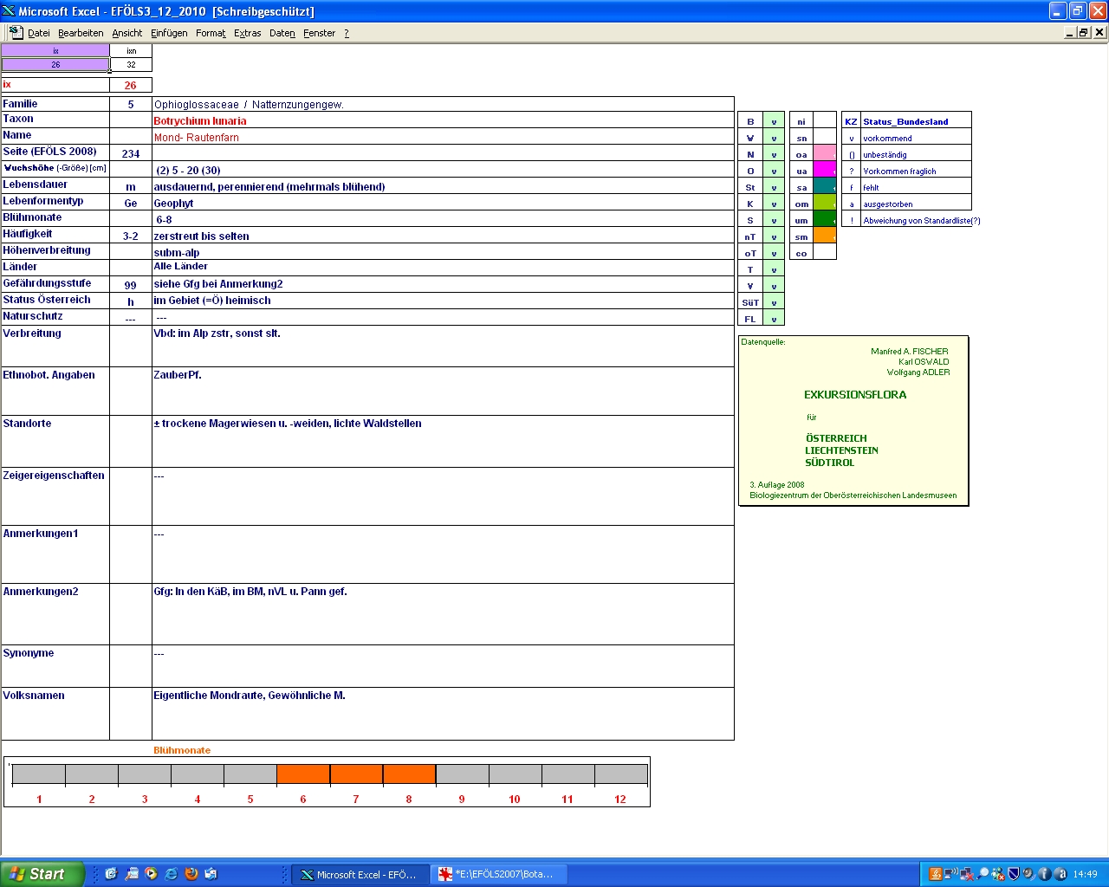Select the page number cell 234
This screenshot has height=887, width=1109.
pos(131,153)
